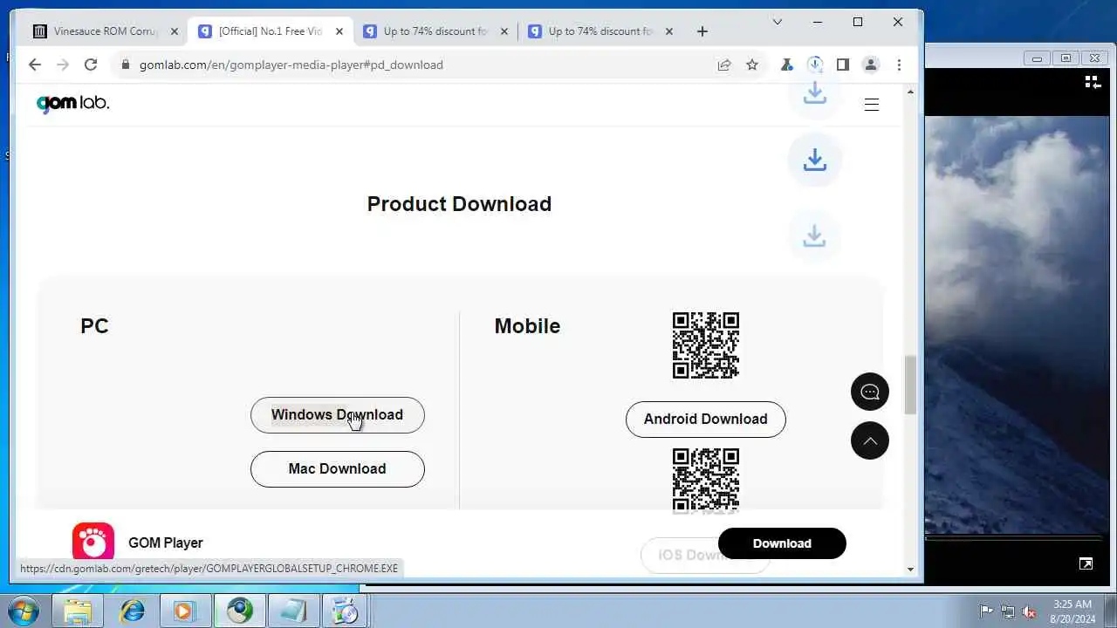The height and width of the screenshot is (628, 1117).
Task: Open the taskbar clock showing 3:25 AM
Action: coord(1072,611)
